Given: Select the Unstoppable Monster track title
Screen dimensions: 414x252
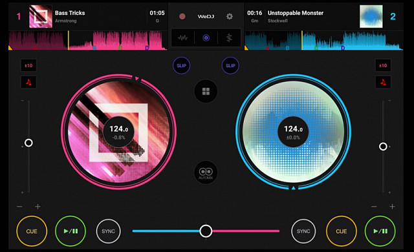Looking at the screenshot, I should click(x=296, y=13).
